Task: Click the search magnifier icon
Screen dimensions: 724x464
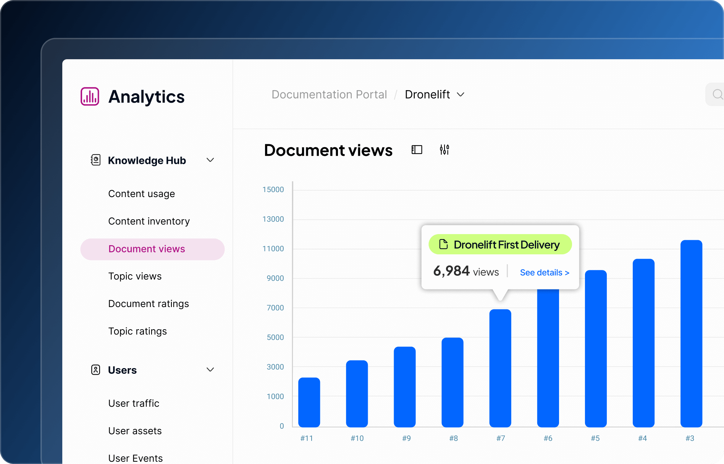Action: 718,94
